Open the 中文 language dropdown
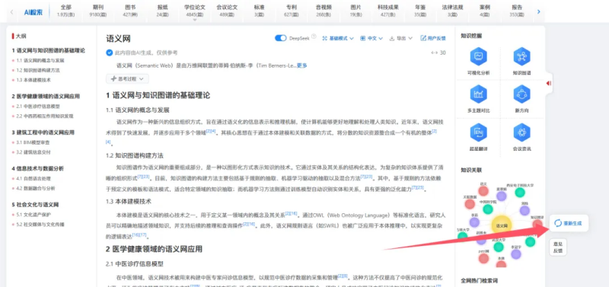Image resolution: width=609 pixels, height=287 pixels. tap(371, 38)
